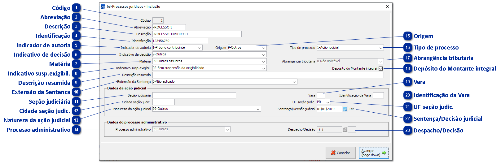
Task: Open the disabled Abrangência tributária dropdown
Action: (381, 61)
